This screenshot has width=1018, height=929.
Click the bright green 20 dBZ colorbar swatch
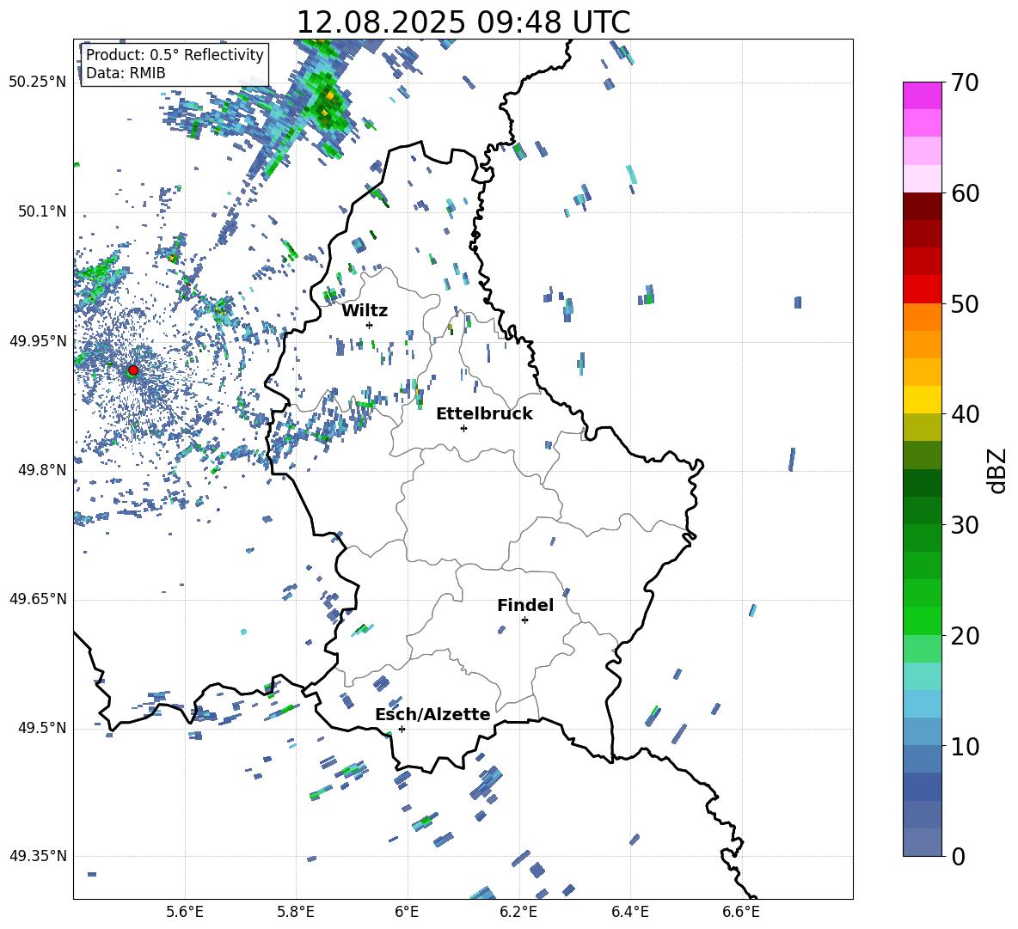[x=923, y=620]
